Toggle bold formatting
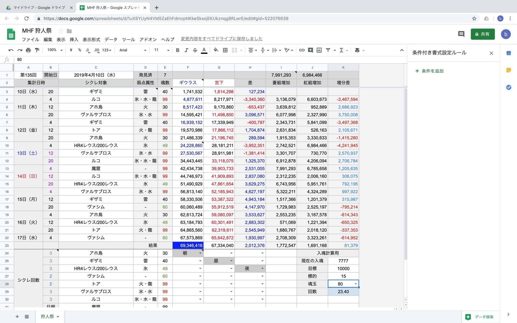Image resolution: width=517 pixels, height=323 pixels. pyautogui.click(x=178, y=50)
